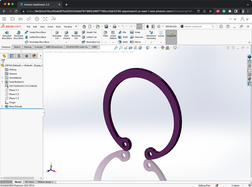
Task: Select the Revolved Cut tool
Action: (76, 36)
